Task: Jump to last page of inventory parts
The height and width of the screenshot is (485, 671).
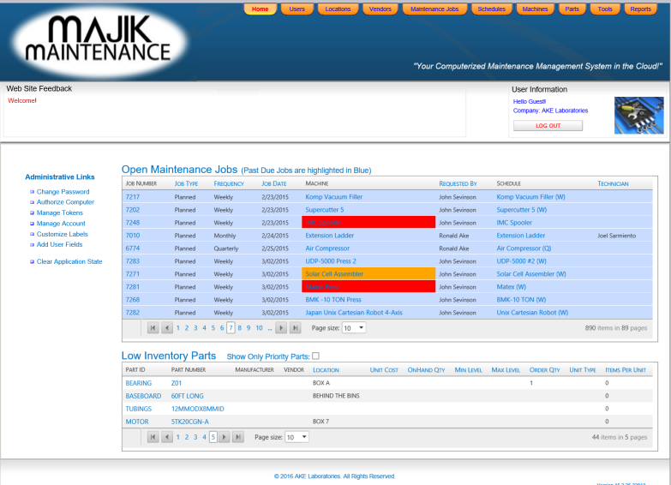Action: 238,437
